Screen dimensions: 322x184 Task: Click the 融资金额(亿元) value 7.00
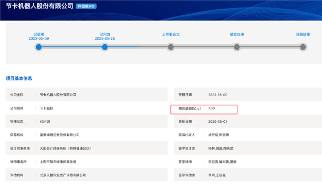point(211,108)
